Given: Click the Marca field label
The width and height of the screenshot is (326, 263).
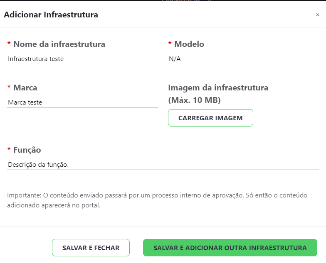Looking at the screenshot, I should [x=25, y=88].
